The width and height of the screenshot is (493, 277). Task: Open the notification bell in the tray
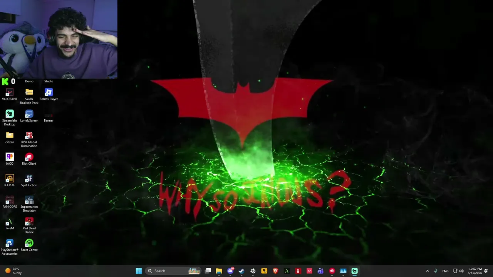(x=486, y=271)
